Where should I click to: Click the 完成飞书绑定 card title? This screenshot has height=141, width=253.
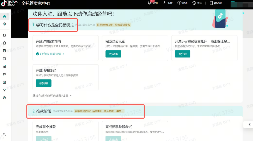tap(46, 70)
